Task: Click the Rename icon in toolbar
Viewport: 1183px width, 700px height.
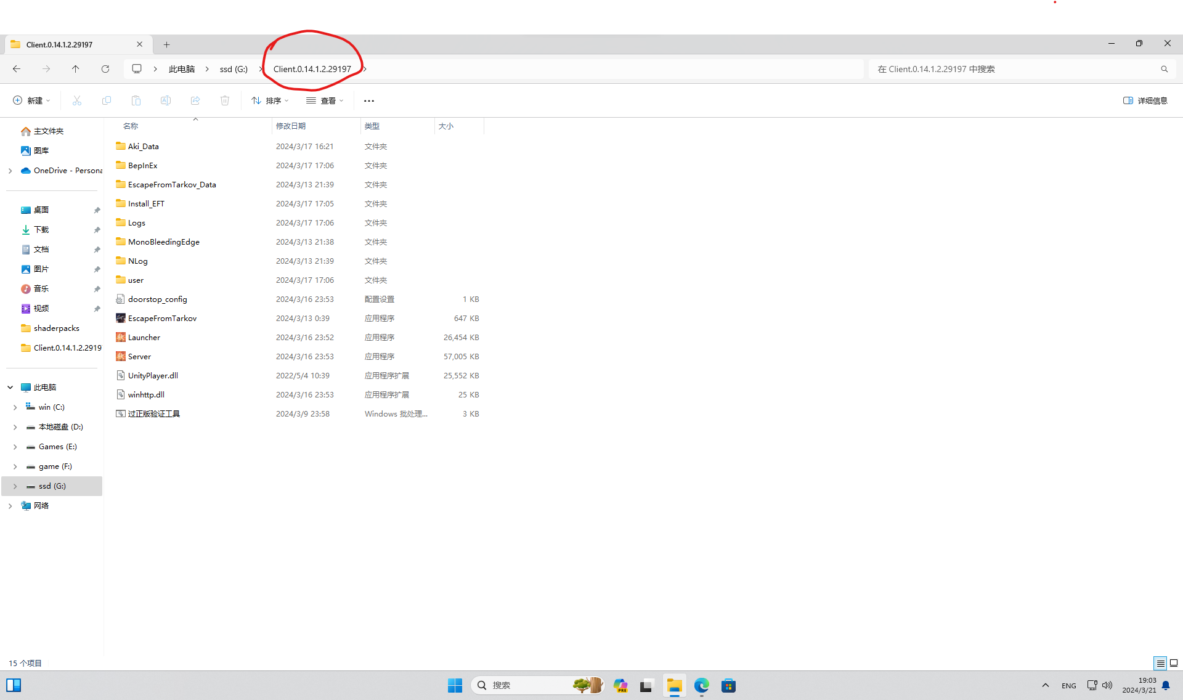Action: tap(166, 100)
